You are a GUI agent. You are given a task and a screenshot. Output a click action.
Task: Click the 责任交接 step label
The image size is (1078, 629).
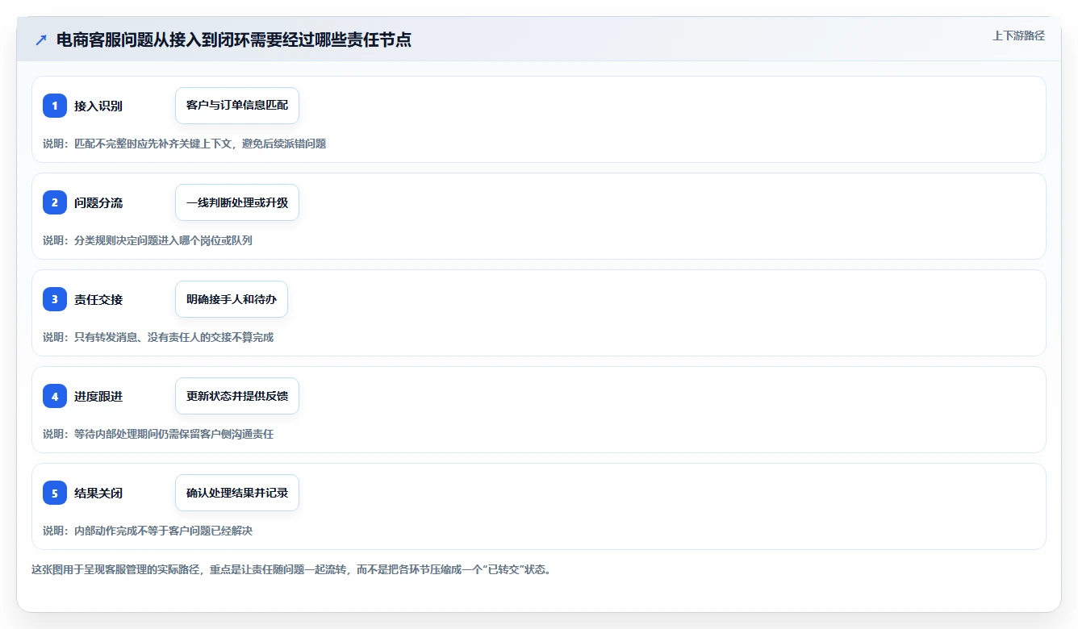[x=98, y=299]
